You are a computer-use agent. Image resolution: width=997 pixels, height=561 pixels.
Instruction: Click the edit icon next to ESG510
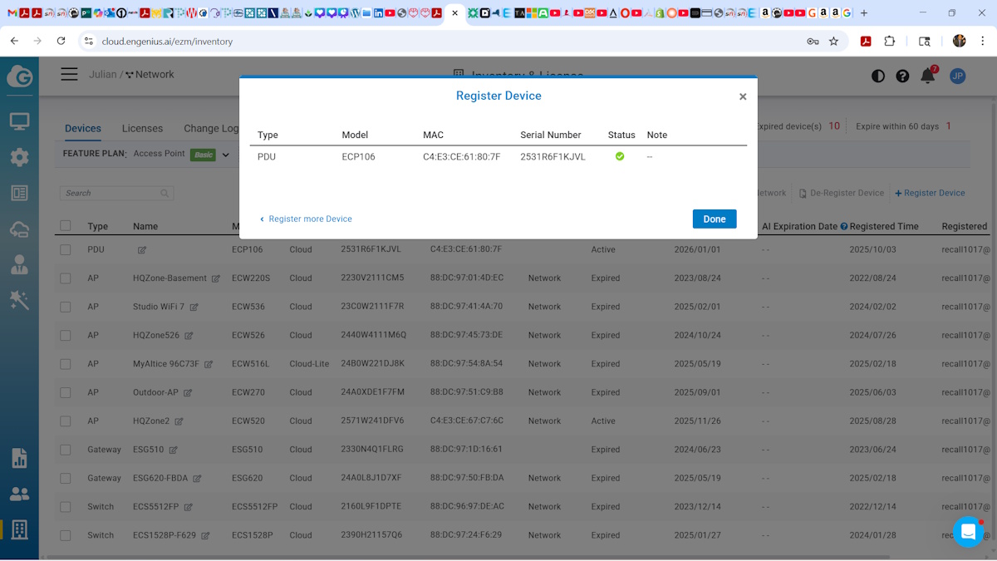[174, 450]
